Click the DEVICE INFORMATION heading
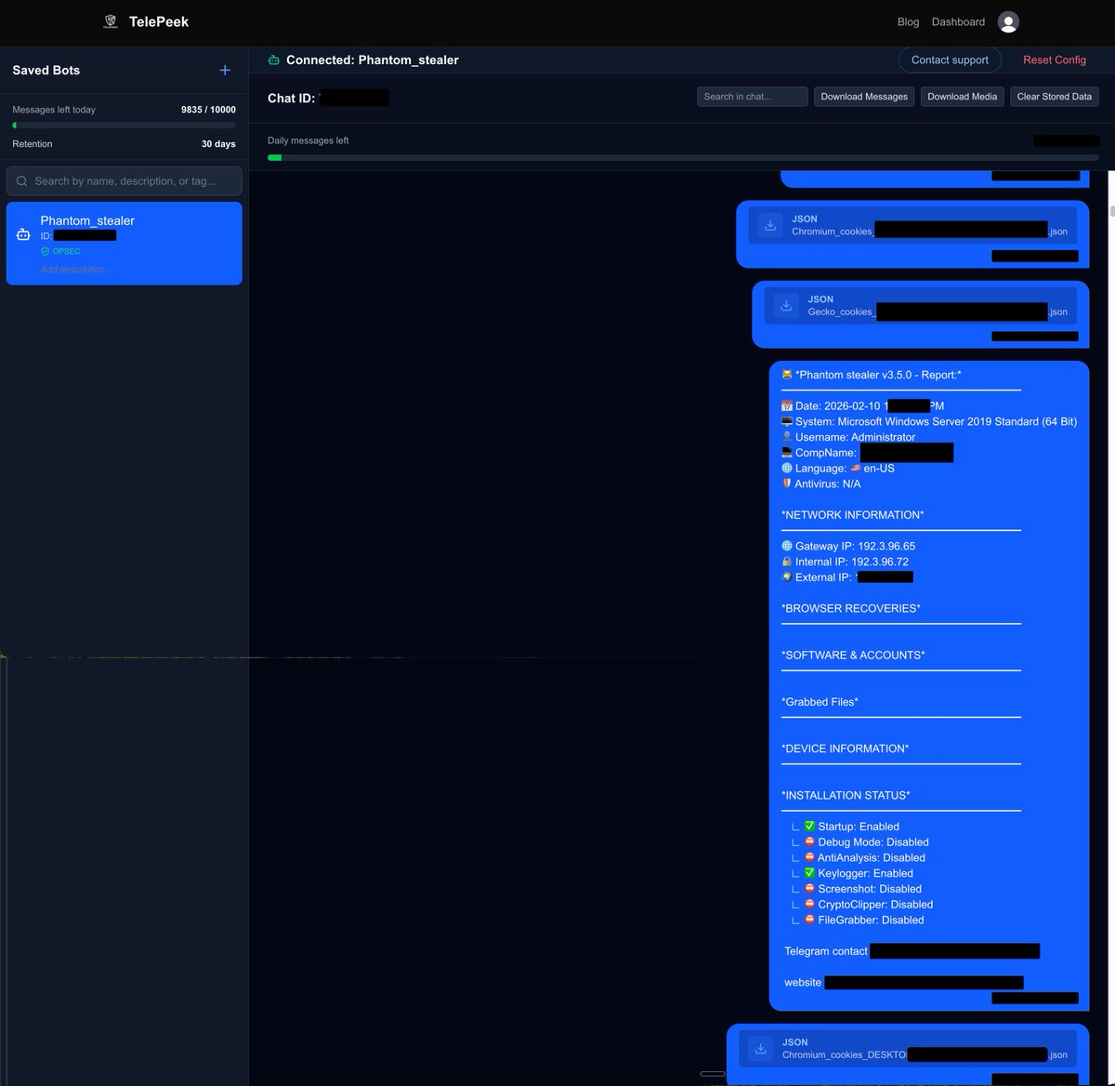This screenshot has height=1086, width=1115. (846, 748)
